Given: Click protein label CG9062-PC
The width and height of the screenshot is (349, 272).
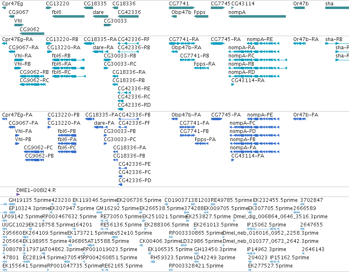Looking at the screenshot, I should pyautogui.click(x=38, y=148).
